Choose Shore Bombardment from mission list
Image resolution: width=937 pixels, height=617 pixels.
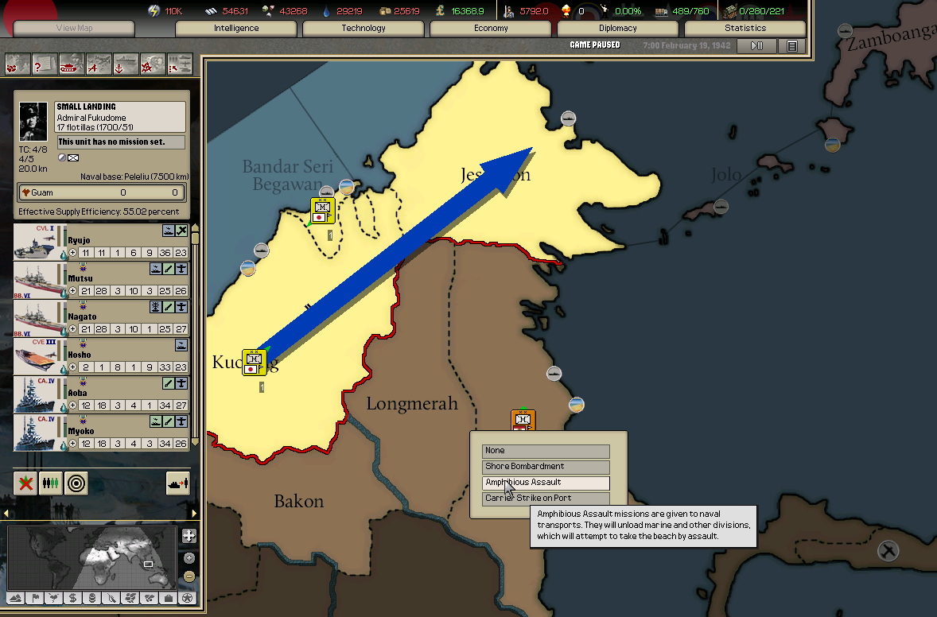546,467
